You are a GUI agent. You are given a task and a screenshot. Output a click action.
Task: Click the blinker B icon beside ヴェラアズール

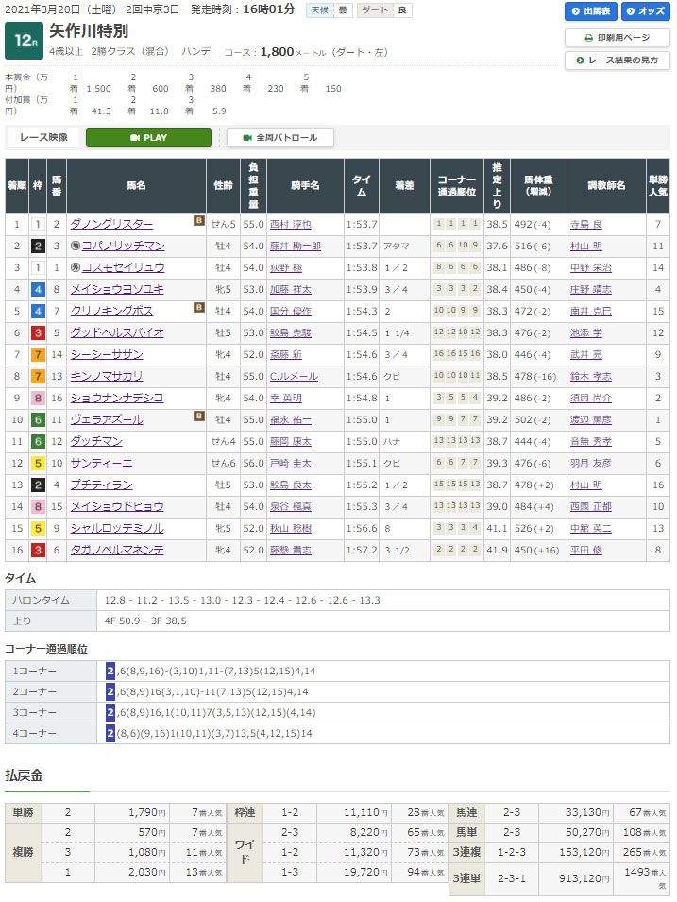click(x=198, y=417)
